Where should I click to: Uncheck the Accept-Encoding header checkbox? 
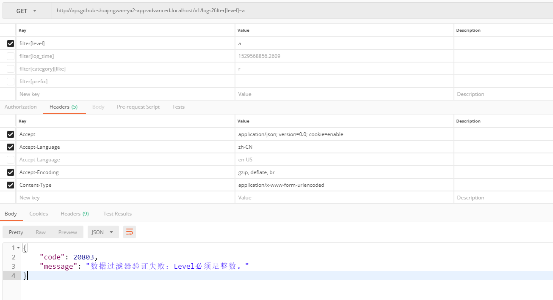pyautogui.click(x=11, y=172)
